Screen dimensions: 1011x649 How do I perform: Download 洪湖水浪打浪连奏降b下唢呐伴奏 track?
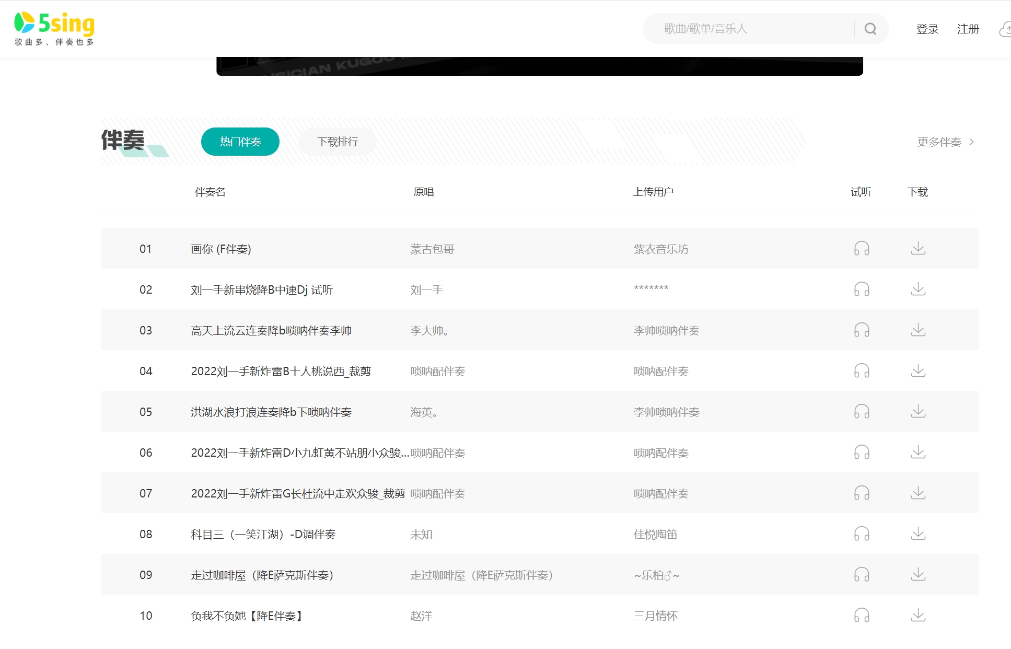(x=918, y=411)
